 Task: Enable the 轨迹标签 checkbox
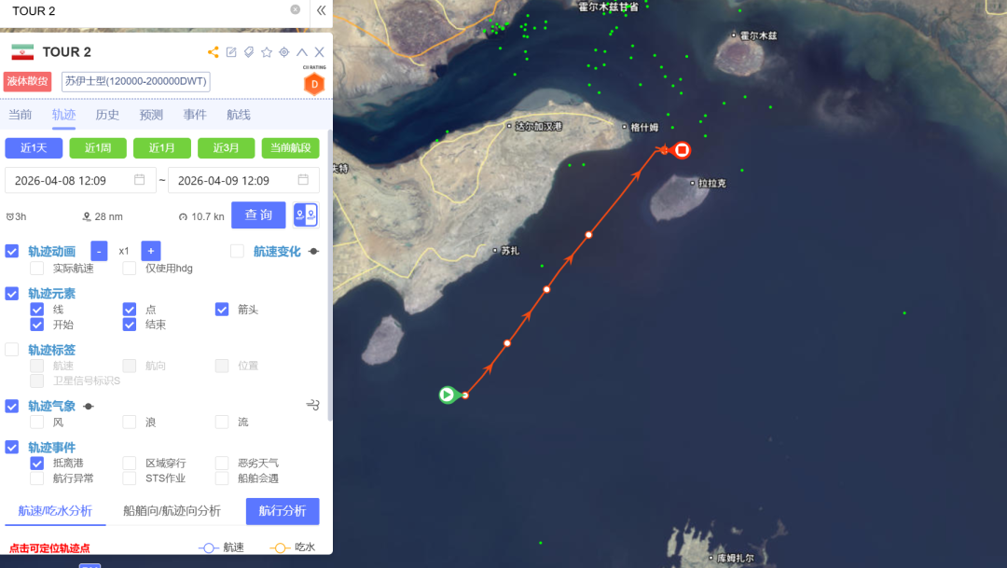tap(11, 350)
